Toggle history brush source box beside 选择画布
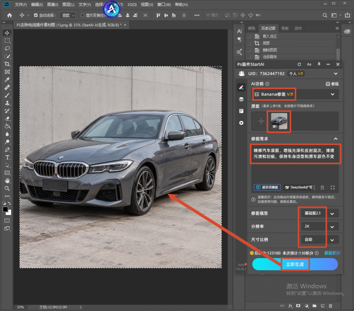This screenshot has height=311, width=354. (249, 57)
